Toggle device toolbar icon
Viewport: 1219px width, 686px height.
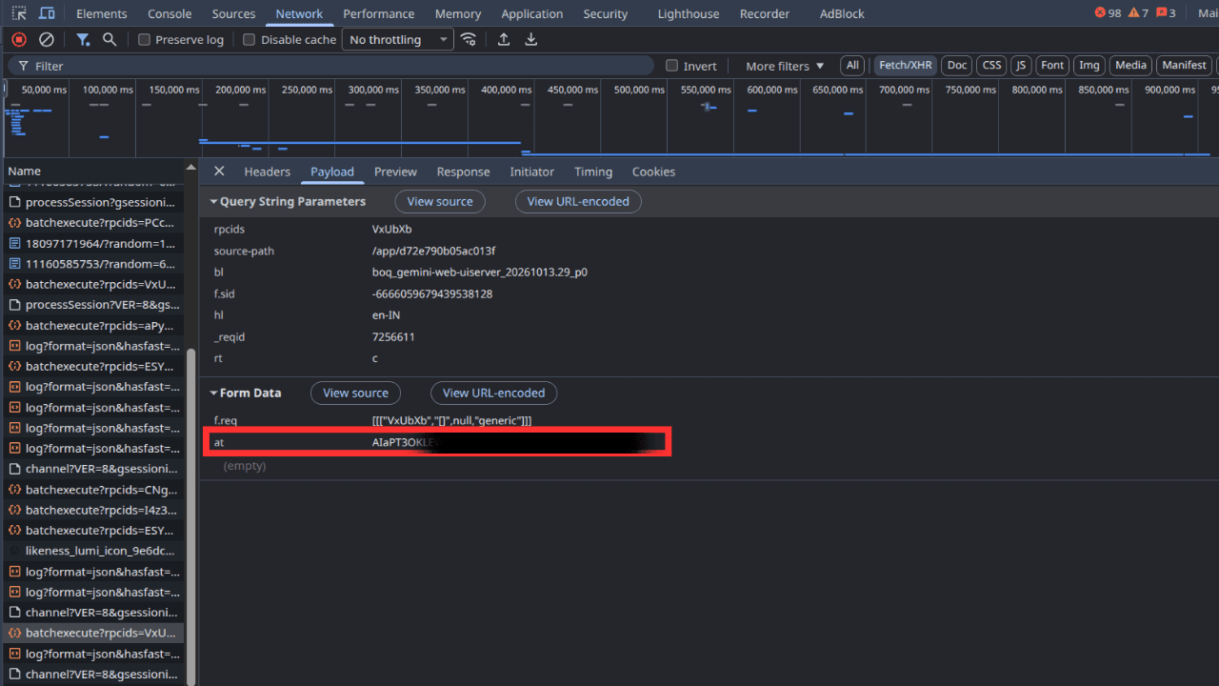coord(47,13)
